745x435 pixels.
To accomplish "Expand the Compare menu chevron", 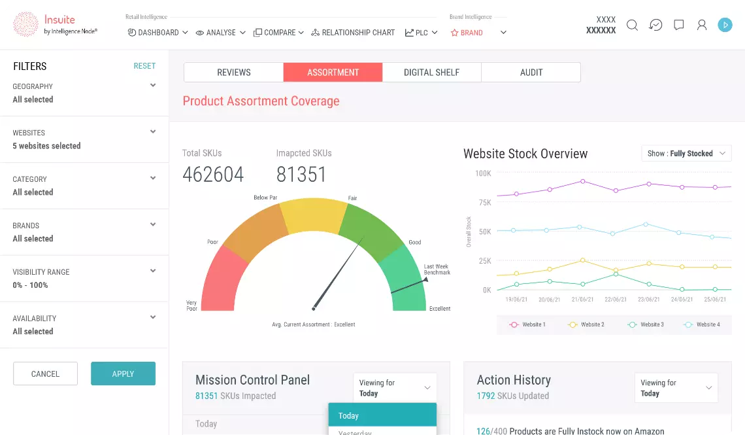I will click(301, 33).
